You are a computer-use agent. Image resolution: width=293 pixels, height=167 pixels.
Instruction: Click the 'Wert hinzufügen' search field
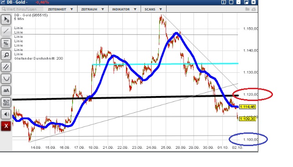(x=22, y=9)
